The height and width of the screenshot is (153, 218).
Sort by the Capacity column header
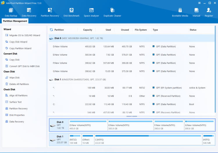pos(87,30)
